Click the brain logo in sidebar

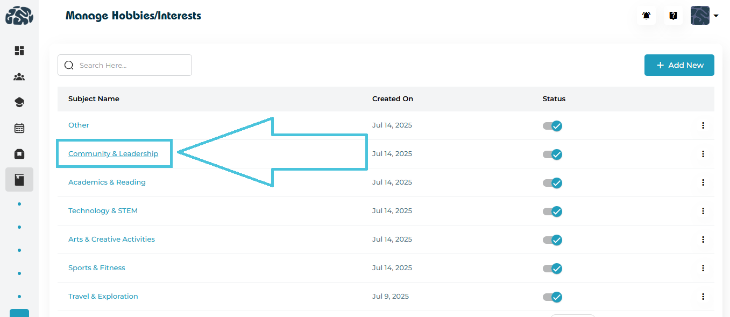click(x=19, y=16)
